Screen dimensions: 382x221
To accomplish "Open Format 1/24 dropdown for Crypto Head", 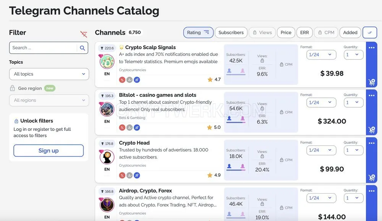I will [x=321, y=150].
